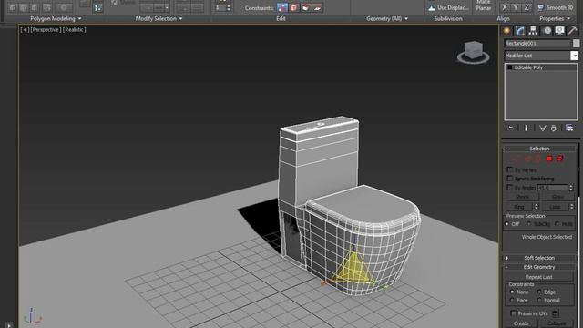The image size is (583, 328).
Task: Collapse the Selection rollout
Action: 539,149
